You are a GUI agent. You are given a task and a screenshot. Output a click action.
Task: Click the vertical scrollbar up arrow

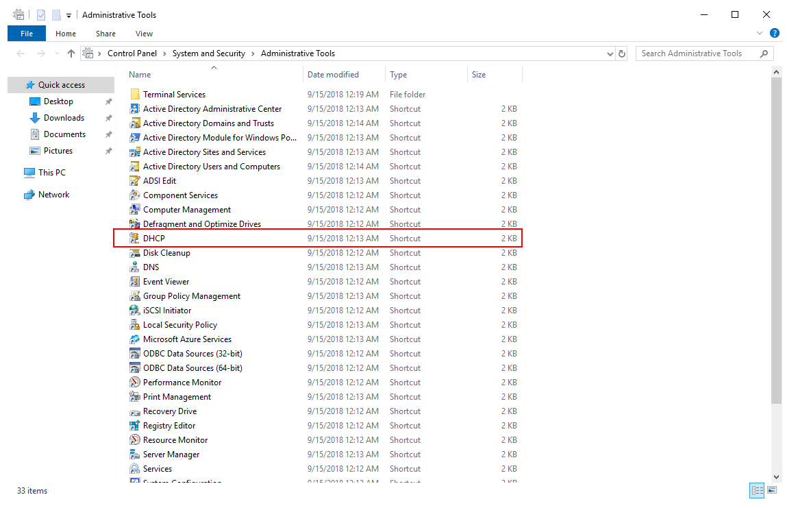click(777, 73)
